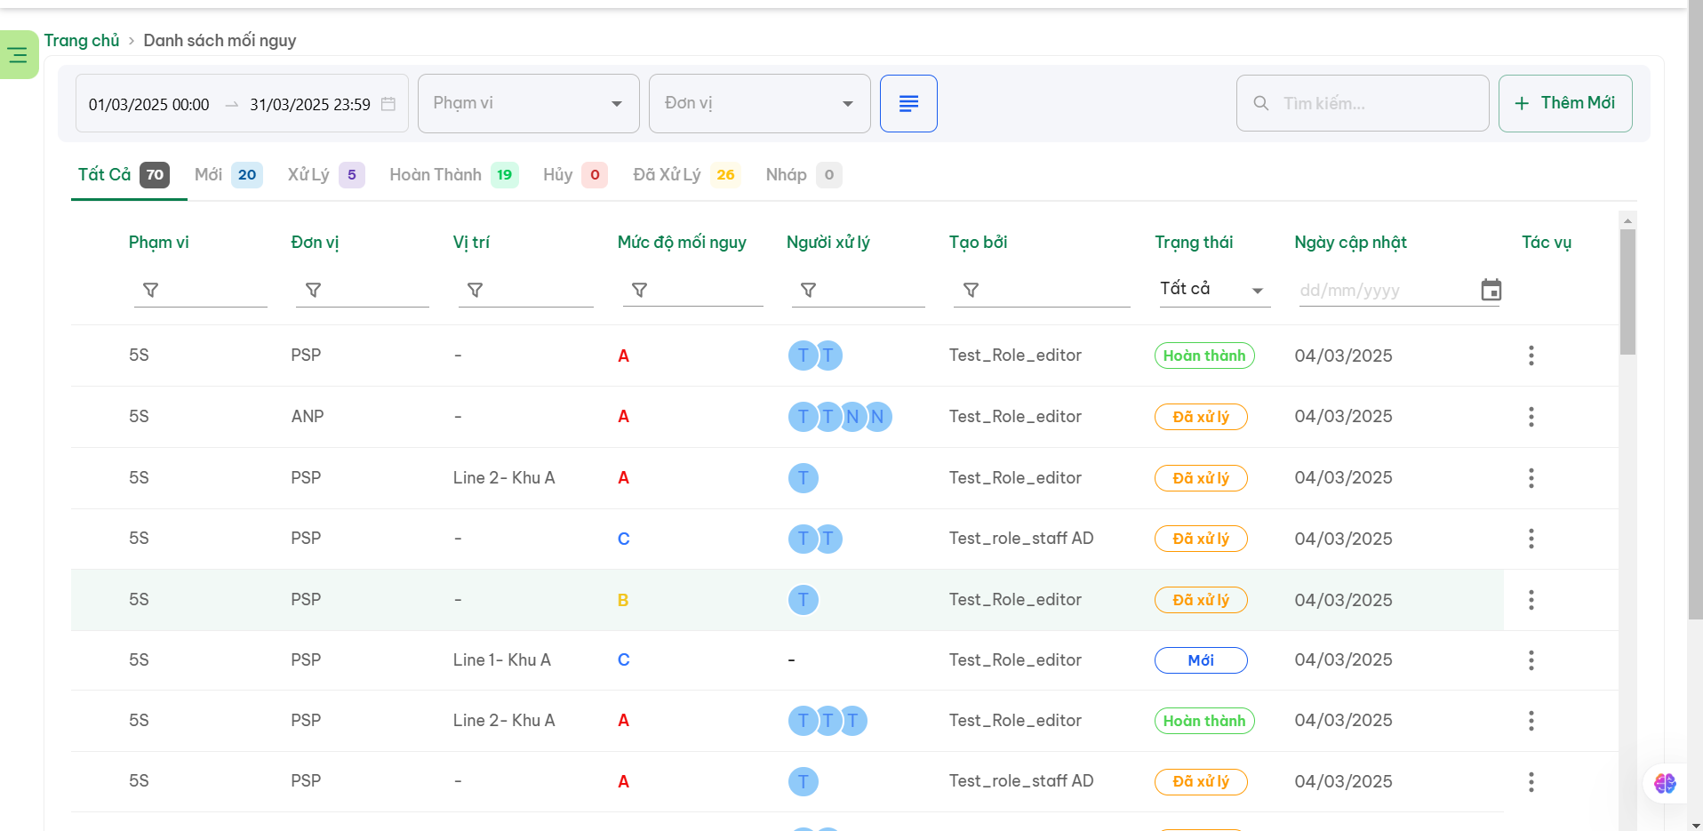Click the Vị trí column filter icon
The height and width of the screenshot is (831, 1703).
(476, 291)
